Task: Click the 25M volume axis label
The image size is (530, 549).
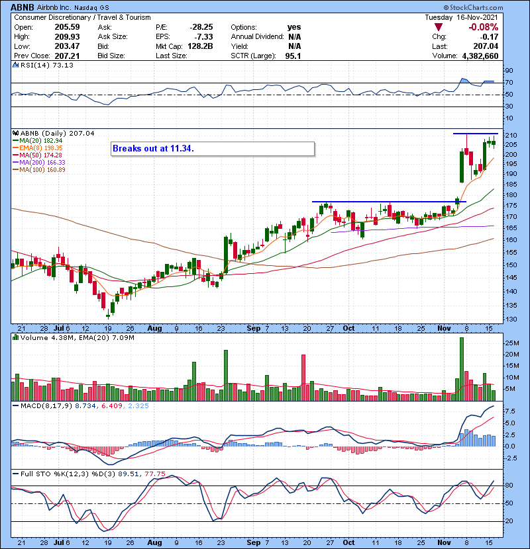Action: [511, 343]
